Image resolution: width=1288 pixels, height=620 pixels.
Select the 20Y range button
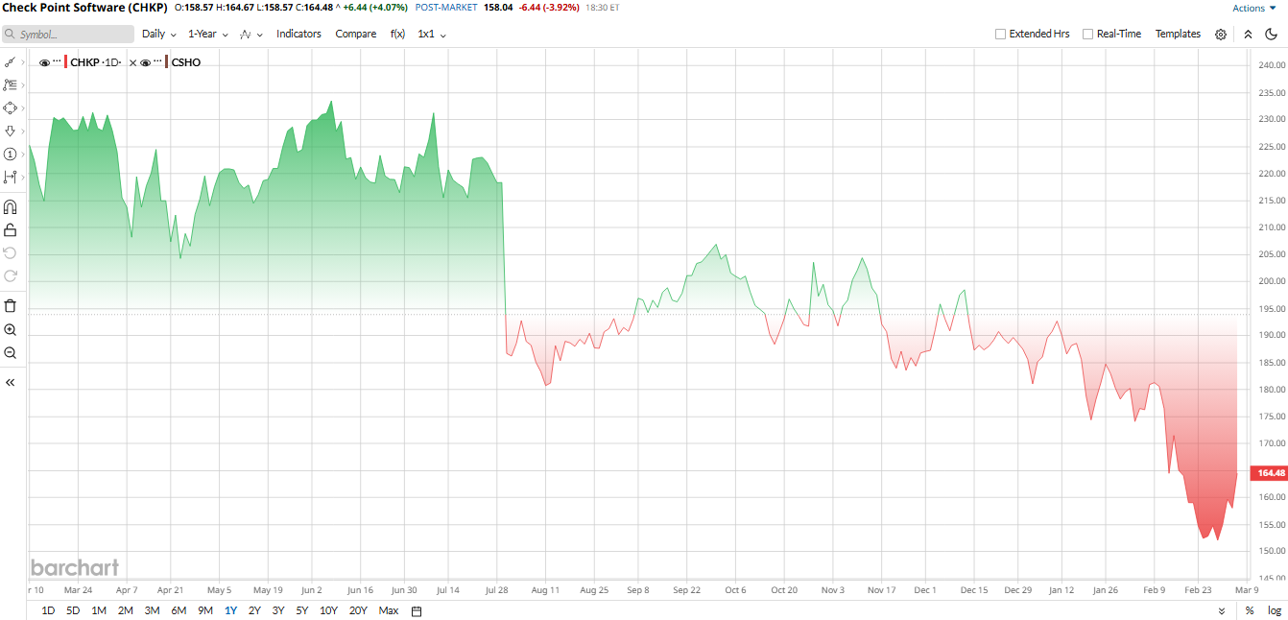[359, 610]
